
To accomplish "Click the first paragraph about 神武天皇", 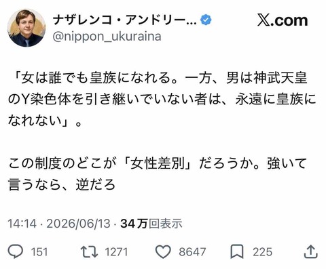I will [162, 99].
